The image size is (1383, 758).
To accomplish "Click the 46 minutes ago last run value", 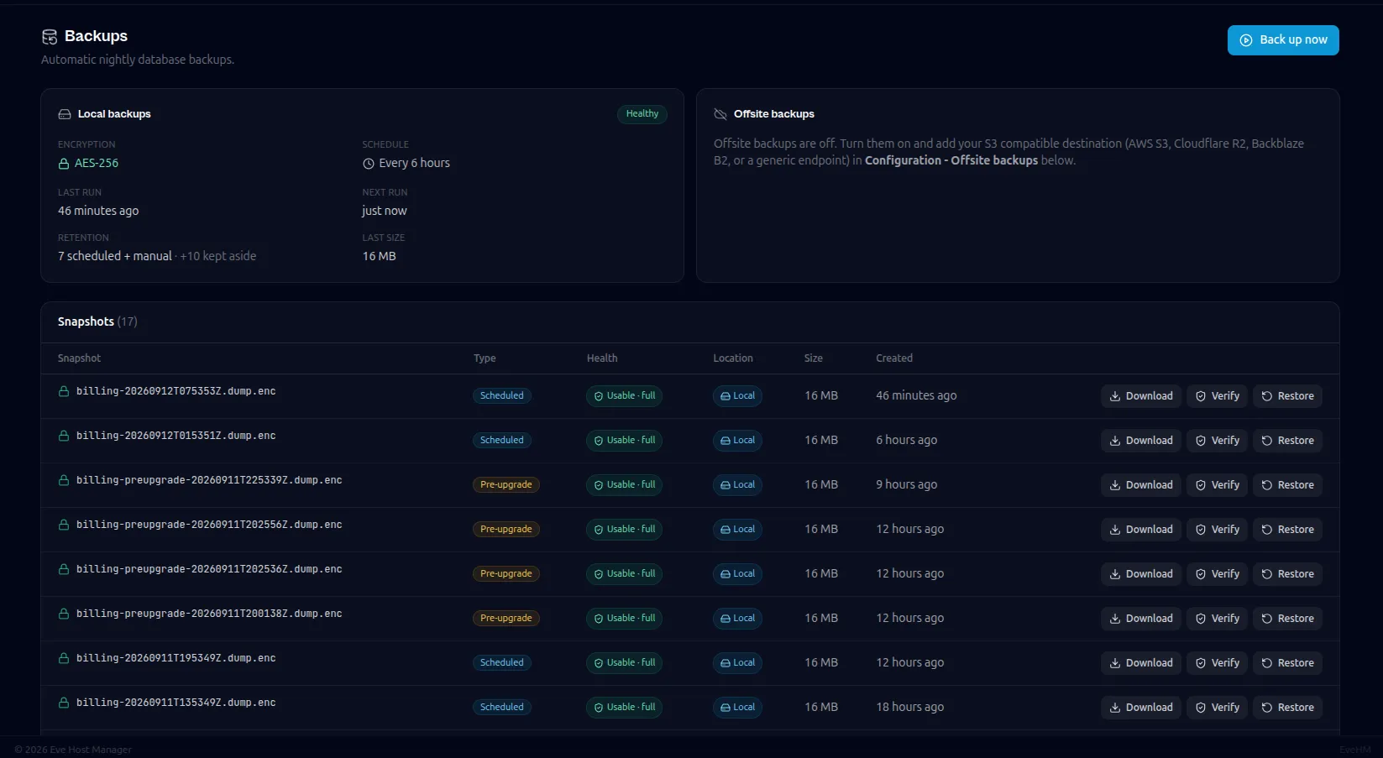I will tap(98, 212).
